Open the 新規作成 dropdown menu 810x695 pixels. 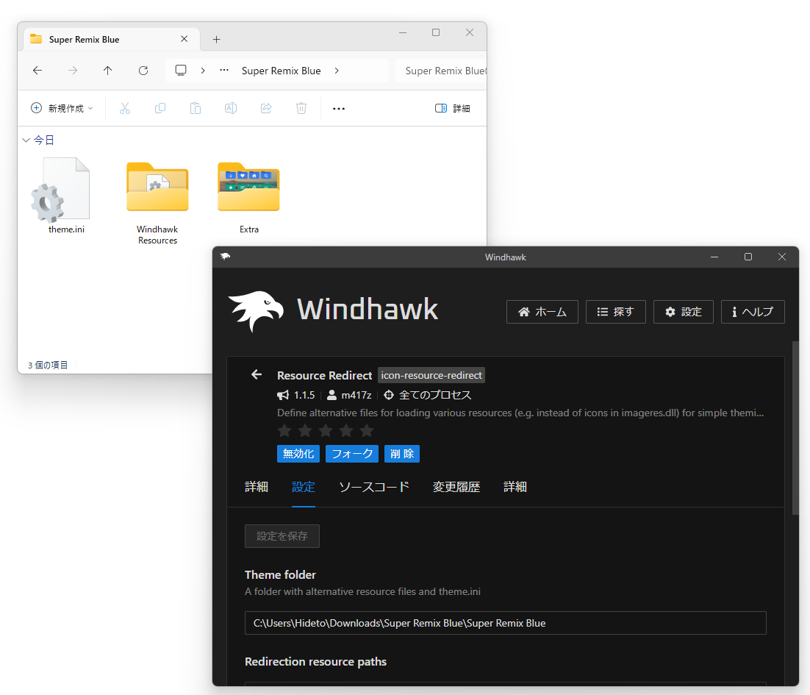tap(62, 108)
